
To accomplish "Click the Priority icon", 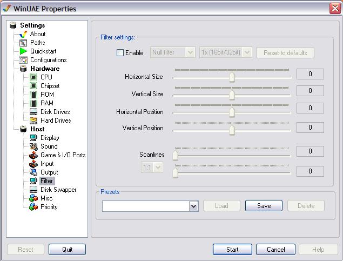I will (x=33, y=207).
